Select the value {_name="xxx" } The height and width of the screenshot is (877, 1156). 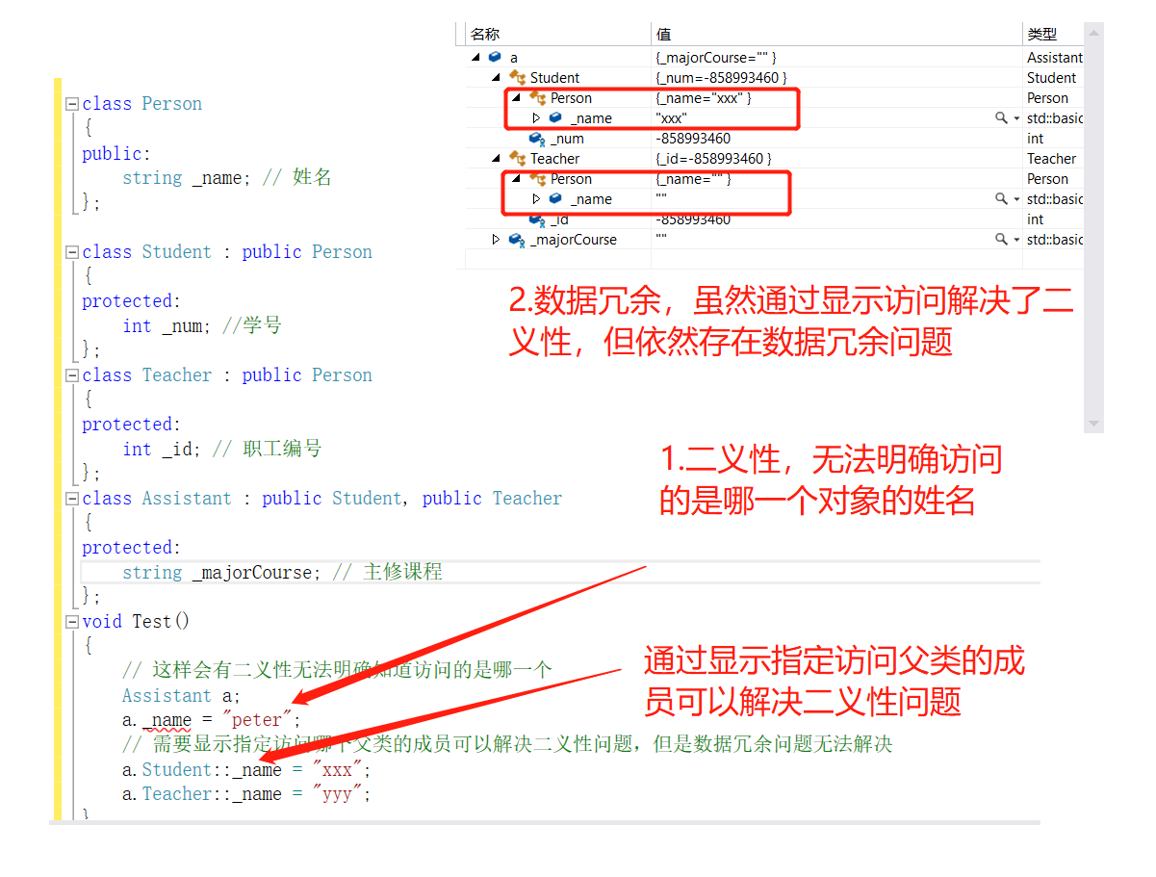[x=704, y=98]
